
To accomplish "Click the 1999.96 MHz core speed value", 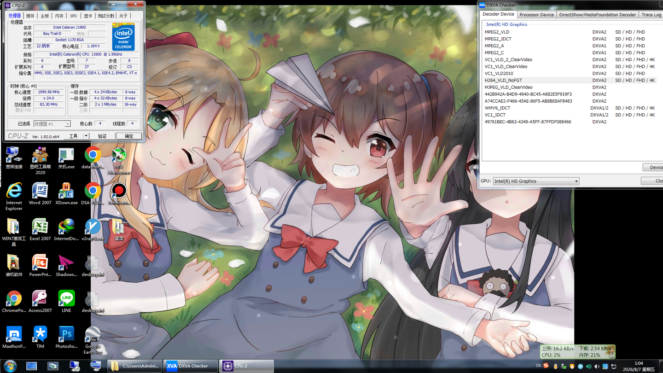I will [50, 92].
